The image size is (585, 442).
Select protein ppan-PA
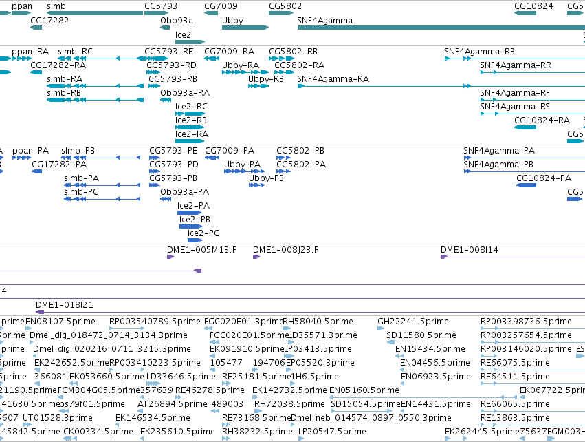pos(31,151)
